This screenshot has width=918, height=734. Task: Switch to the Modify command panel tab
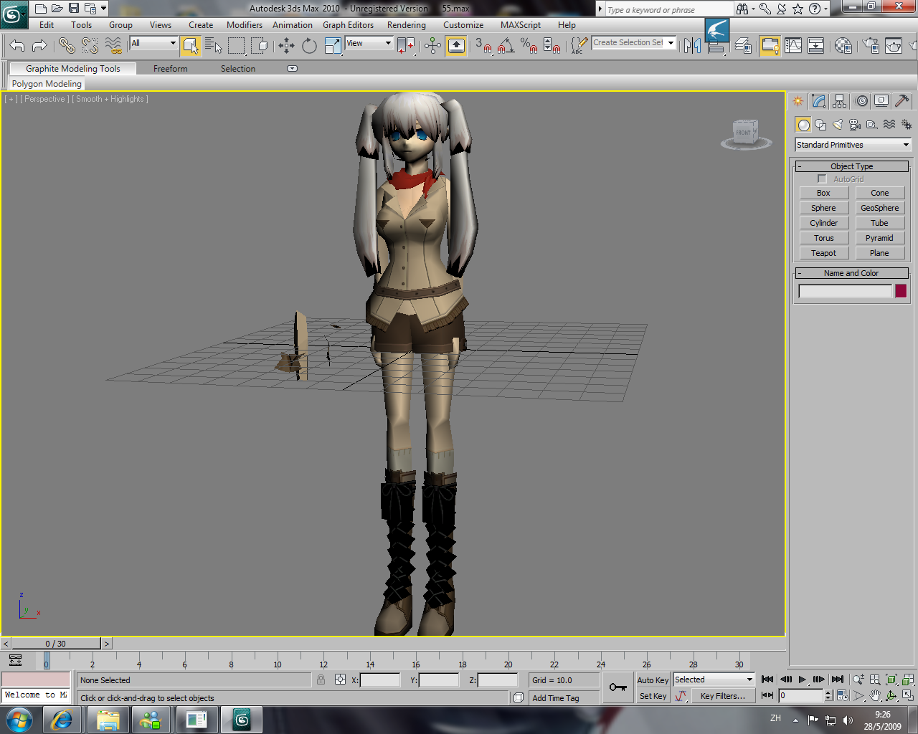(x=818, y=101)
